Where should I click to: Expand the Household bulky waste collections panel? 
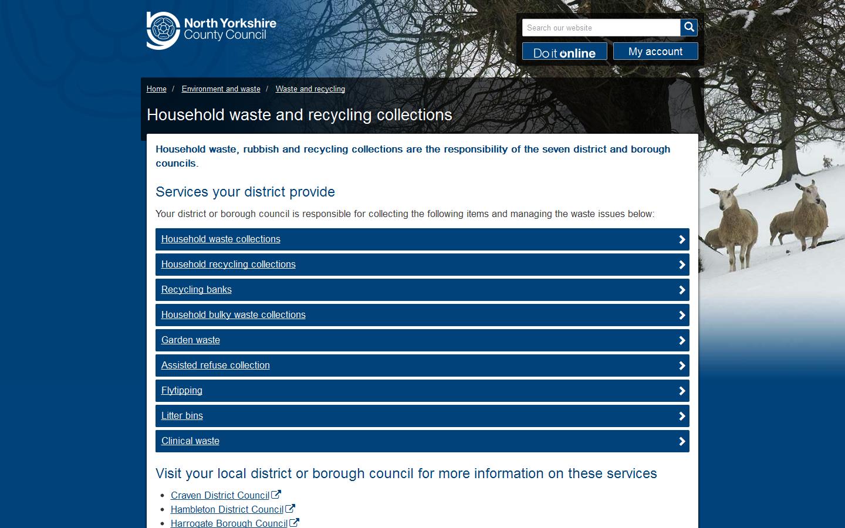[x=234, y=315]
